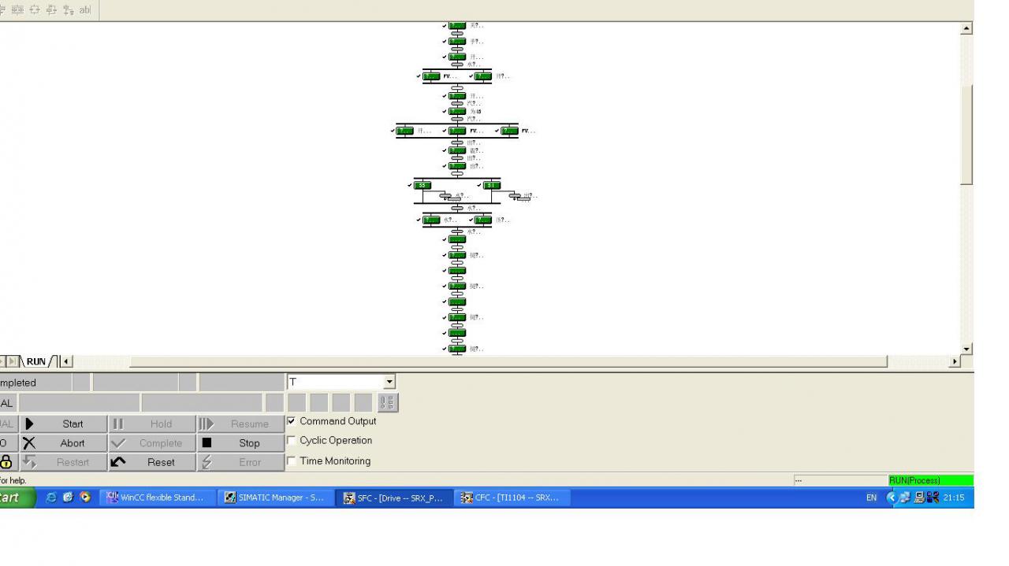Click the Complete button

tap(152, 443)
